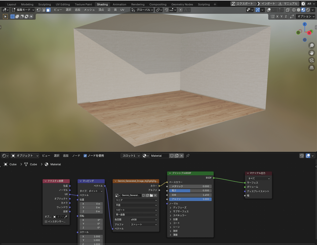Click eyedropper icon in Texture Coordinate node
317x245 pixels.
tap(66, 217)
